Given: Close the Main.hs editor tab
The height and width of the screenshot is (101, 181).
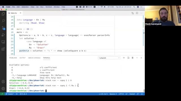Looking at the screenshot, I should (20, 13).
